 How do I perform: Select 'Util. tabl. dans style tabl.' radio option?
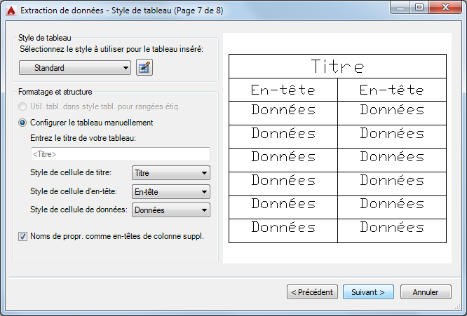click(24, 107)
